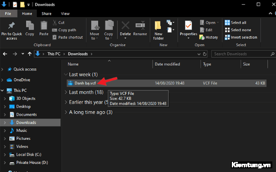The height and width of the screenshot is (172, 276).
Task: Switch to the View ribbon tab
Action: 65,14
